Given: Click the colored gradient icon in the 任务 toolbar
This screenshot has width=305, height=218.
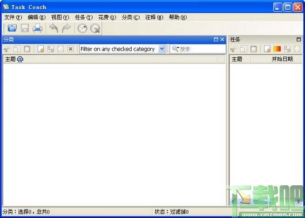Looking at the screenshot, I should pos(277,49).
